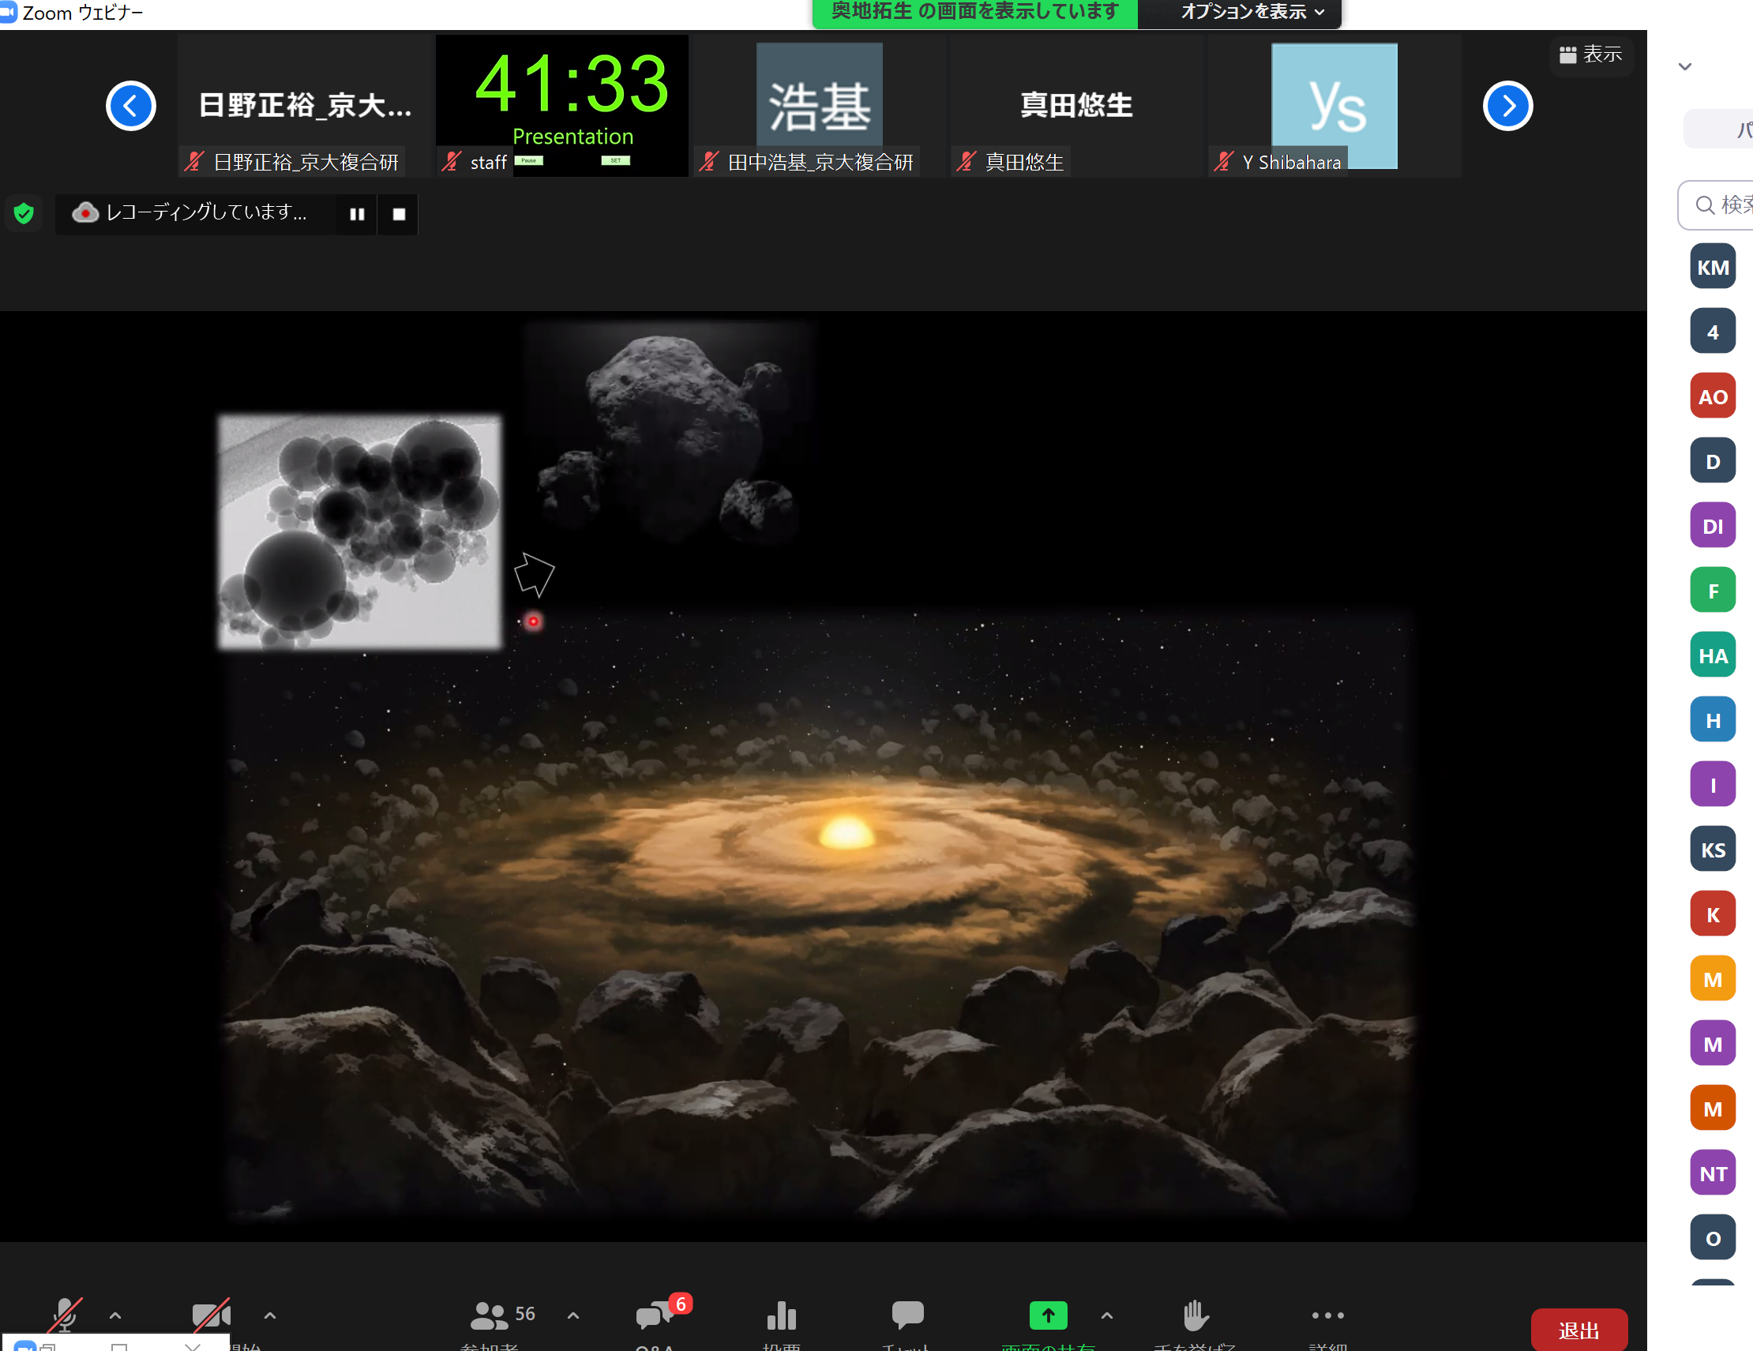
Task: Select the staff timer video tile
Action: click(562, 105)
